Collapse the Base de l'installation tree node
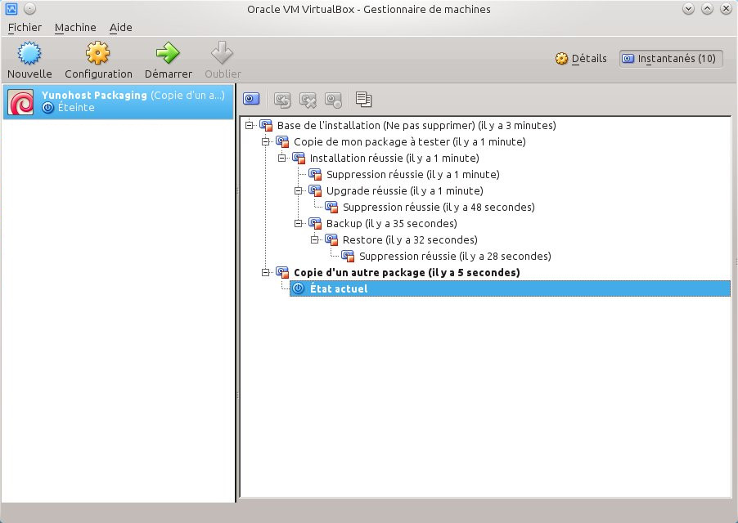The image size is (738, 523). [x=249, y=125]
